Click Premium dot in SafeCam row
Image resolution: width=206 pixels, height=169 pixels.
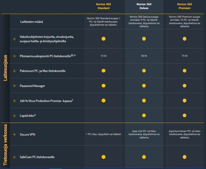point(184,157)
